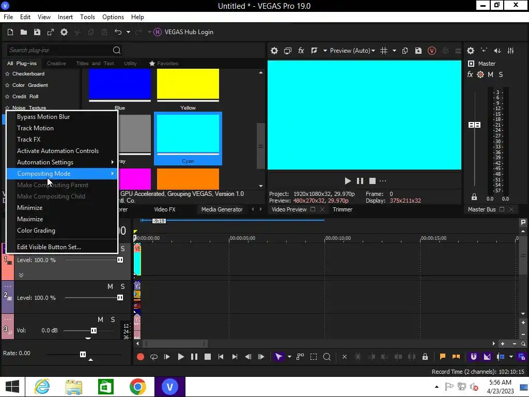This screenshot has height=397, width=529.
Task: Expand track 1 with double-chevron icon
Action: click(x=21, y=275)
